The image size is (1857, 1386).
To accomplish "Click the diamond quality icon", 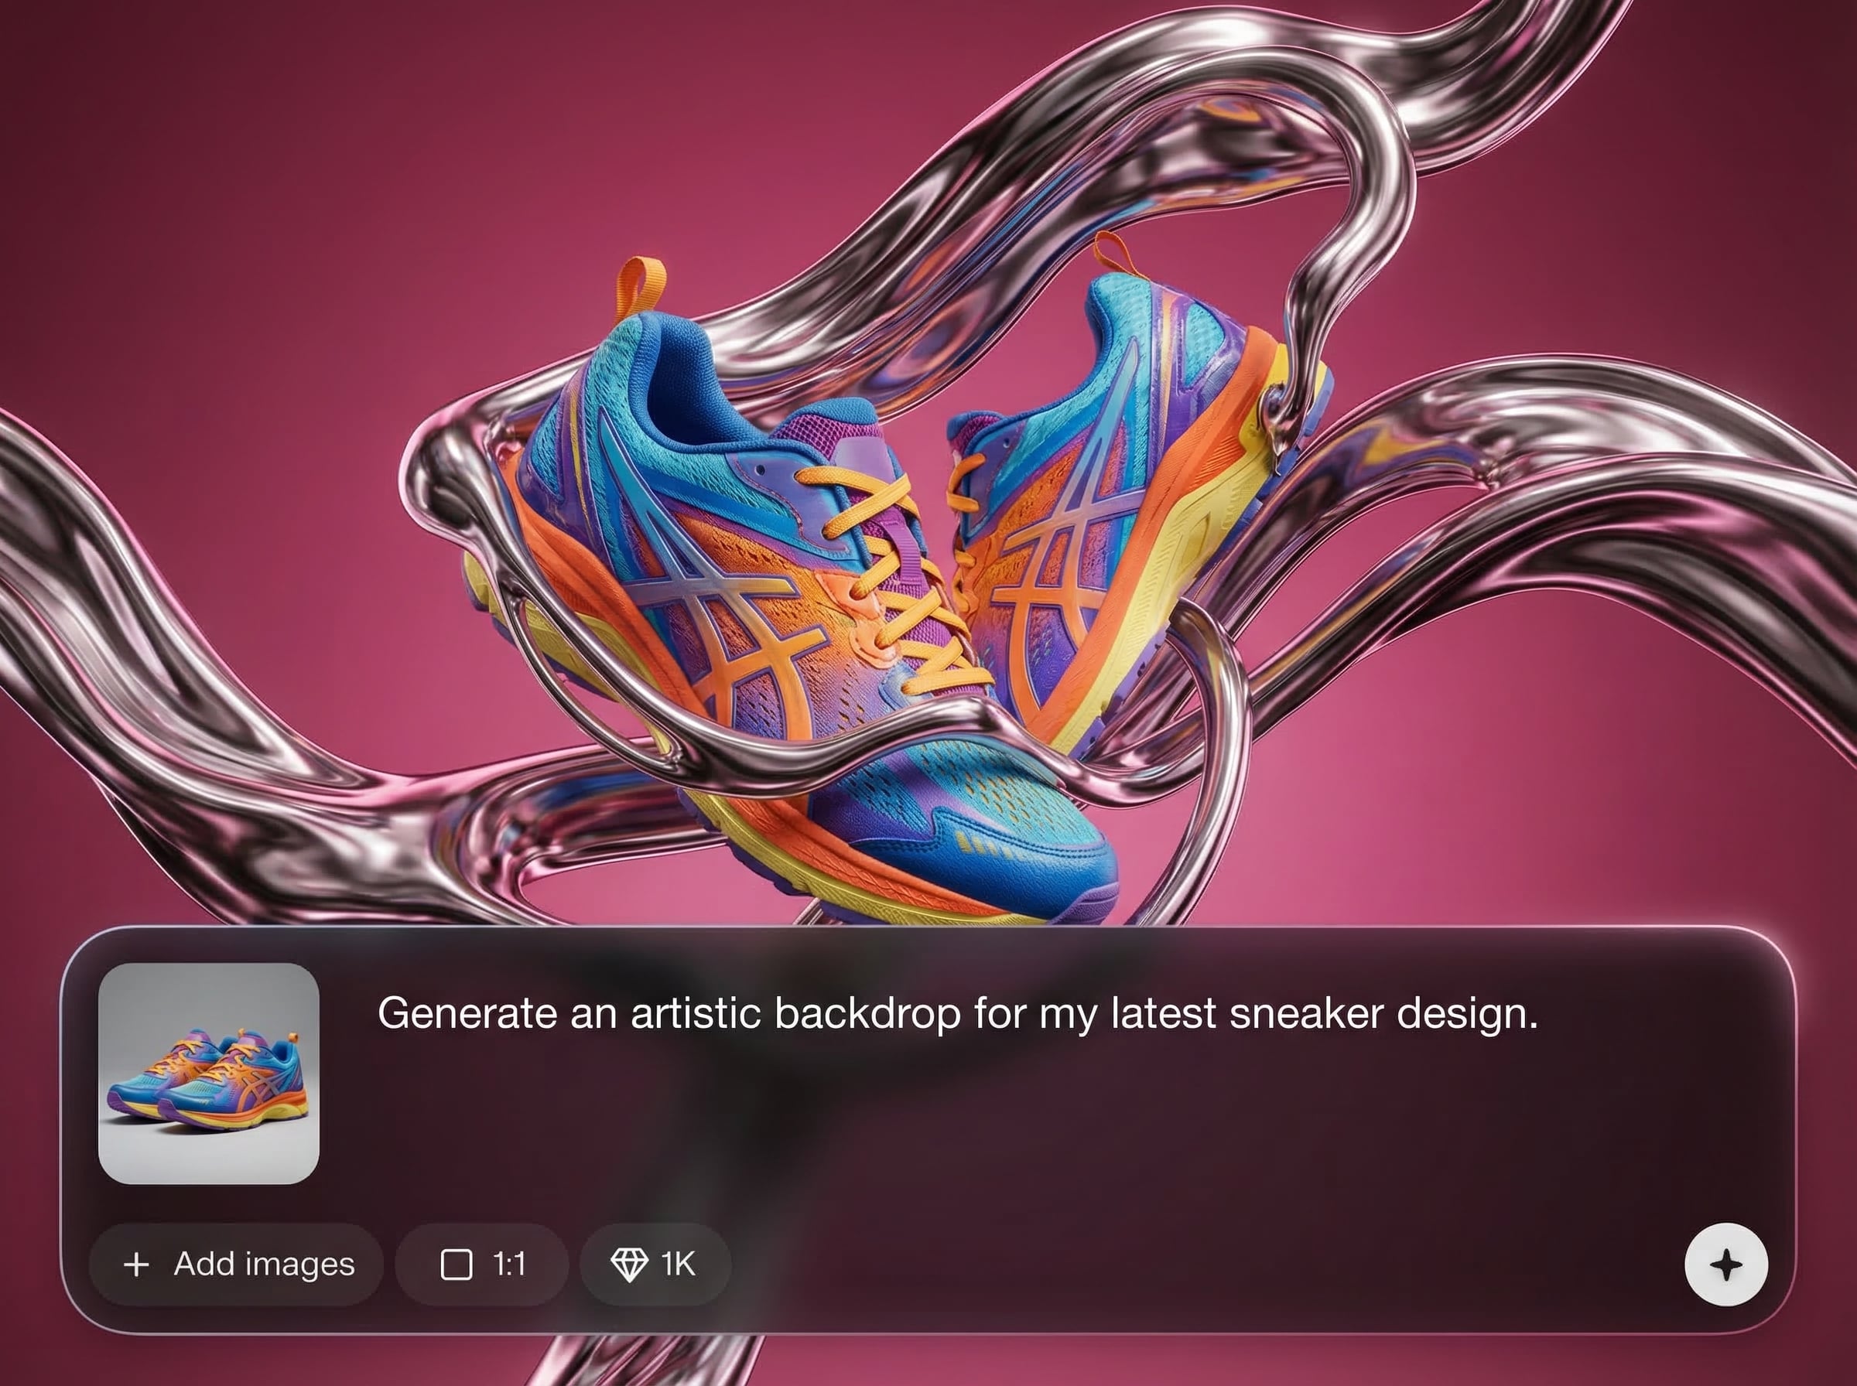I will coord(628,1265).
